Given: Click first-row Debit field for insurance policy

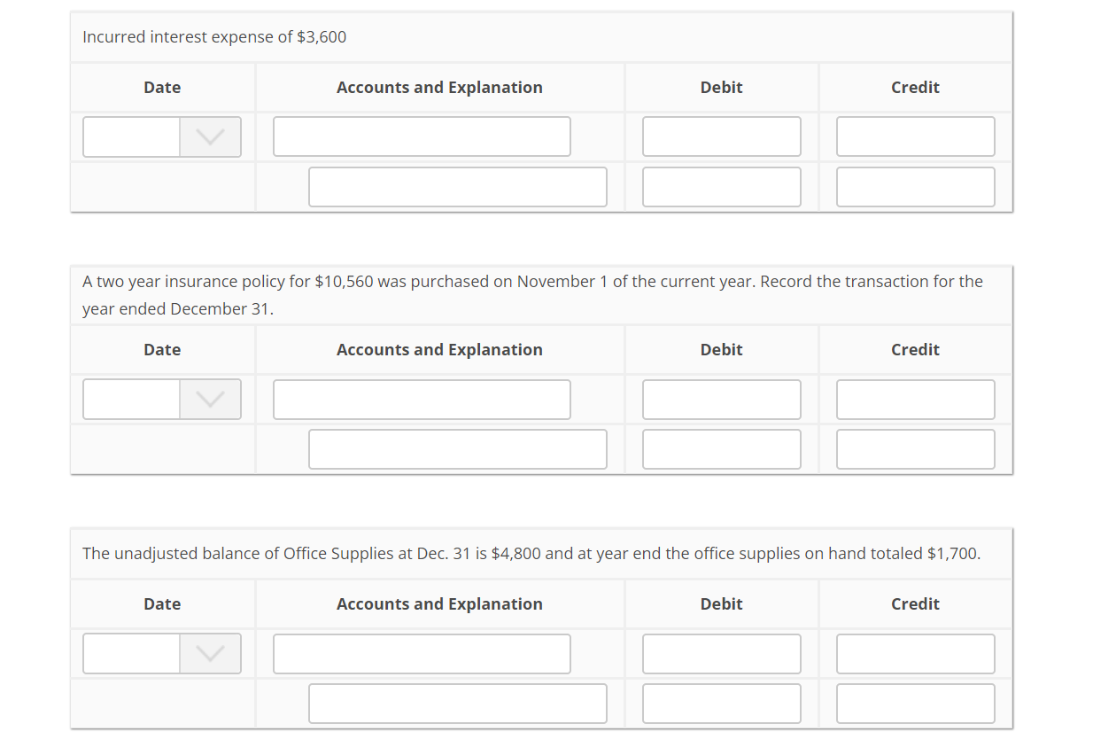Looking at the screenshot, I should click(x=721, y=400).
